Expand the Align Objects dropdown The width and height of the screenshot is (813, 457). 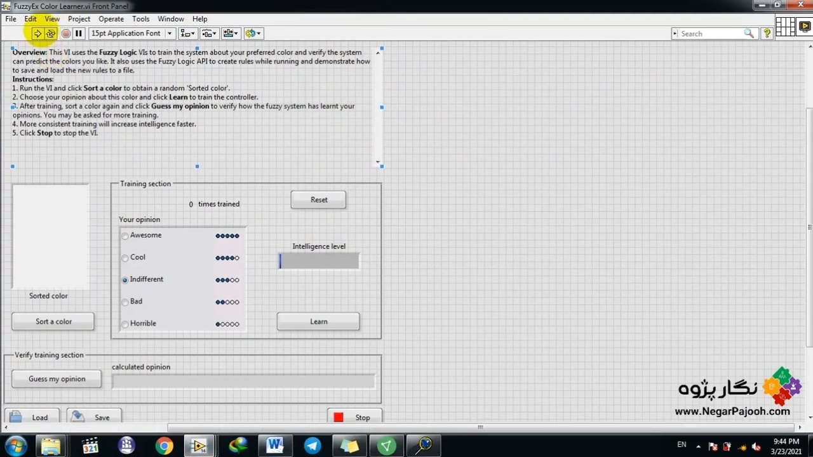(187, 34)
